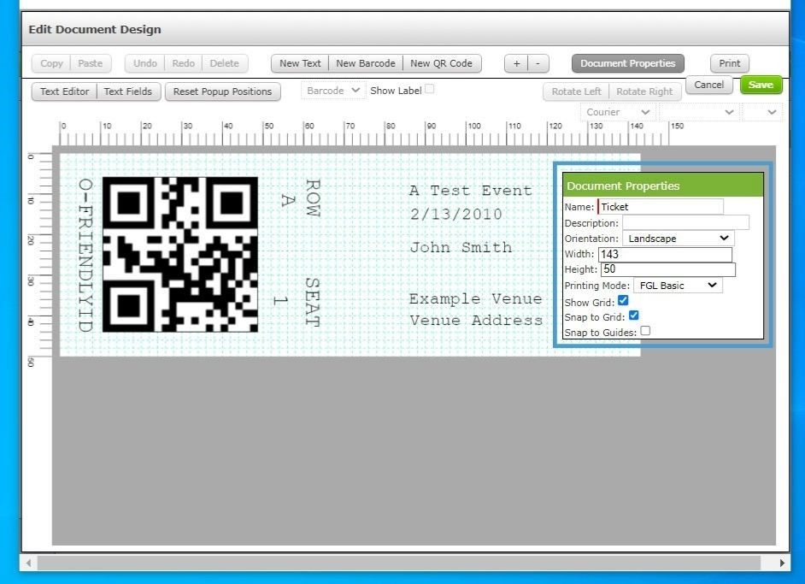Click Reset Popup Positions
This screenshot has width=805, height=584.
pyautogui.click(x=222, y=91)
